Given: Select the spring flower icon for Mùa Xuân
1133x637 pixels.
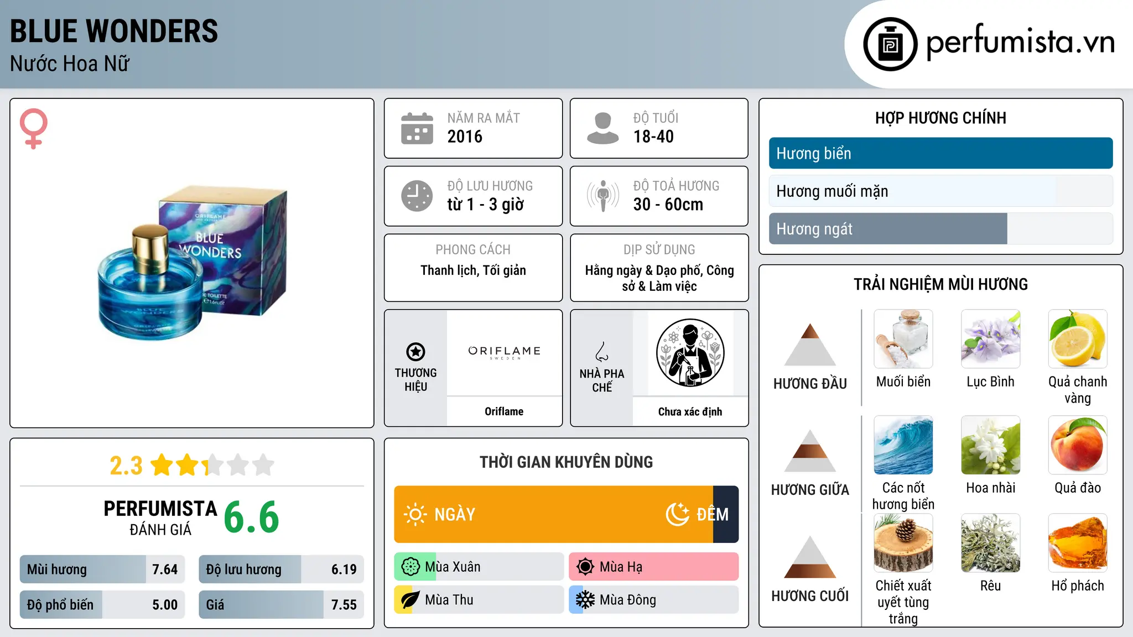Looking at the screenshot, I should pyautogui.click(x=410, y=567).
